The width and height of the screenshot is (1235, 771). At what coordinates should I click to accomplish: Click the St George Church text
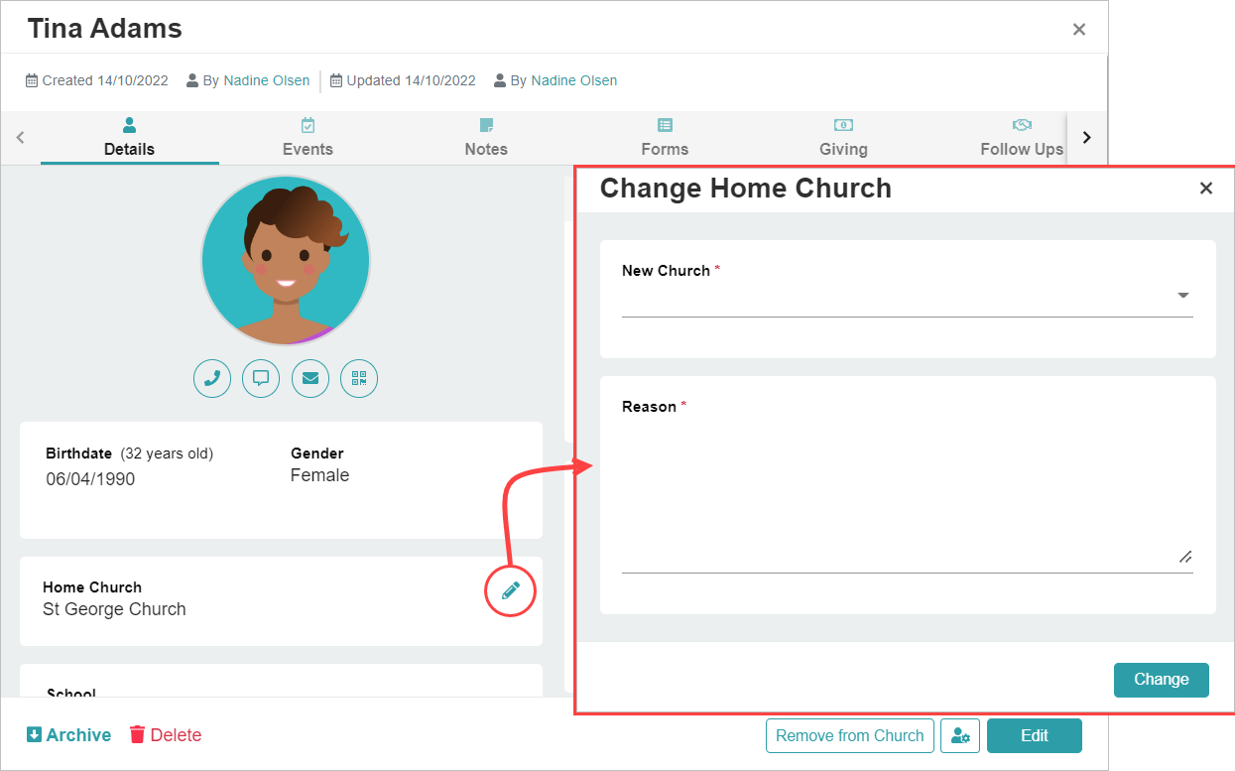click(x=114, y=609)
